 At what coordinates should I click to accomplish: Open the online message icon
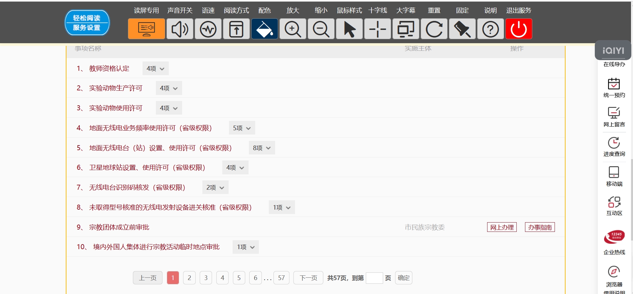coord(614,113)
